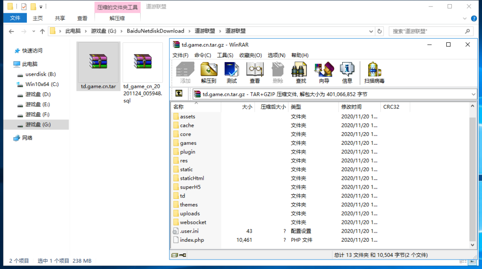Click BaiduNetdiskDownload in address breadcrumb
The image size is (482, 269).
pyautogui.click(x=155, y=31)
